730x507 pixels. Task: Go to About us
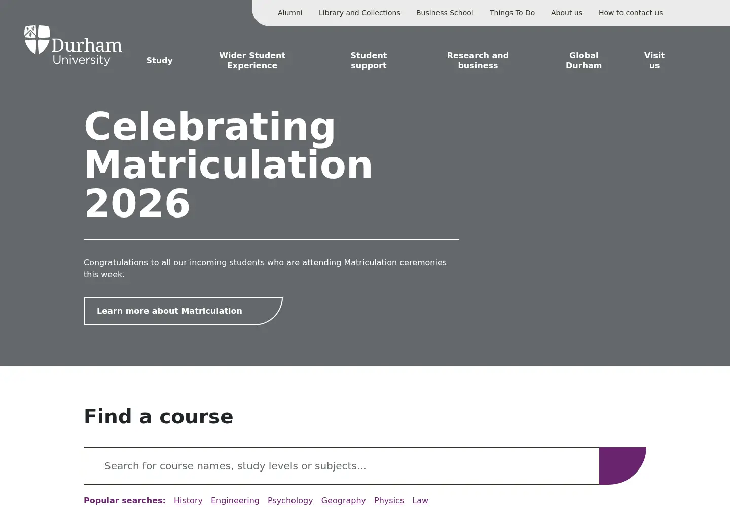(567, 13)
